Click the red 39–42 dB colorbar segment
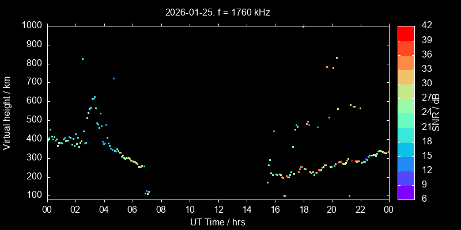The image size is (461, 230). pyautogui.click(x=406, y=33)
